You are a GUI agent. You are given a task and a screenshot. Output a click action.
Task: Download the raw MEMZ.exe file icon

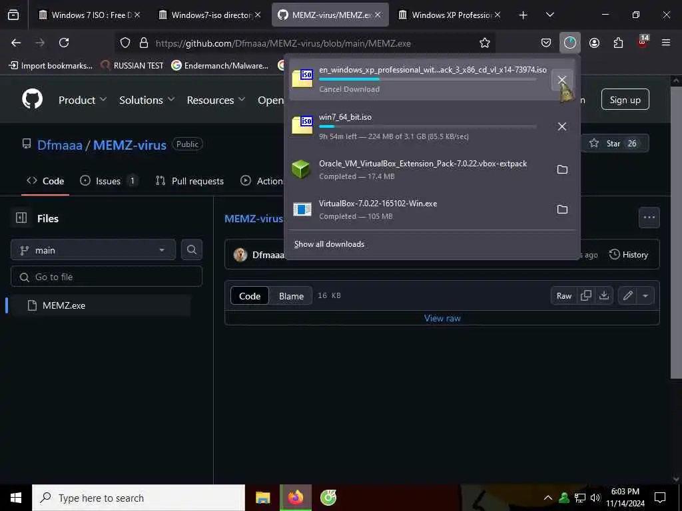point(603,295)
